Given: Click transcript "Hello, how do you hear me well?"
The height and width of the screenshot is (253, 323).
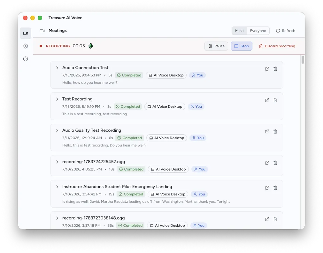Looking at the screenshot, I should point(90,83).
